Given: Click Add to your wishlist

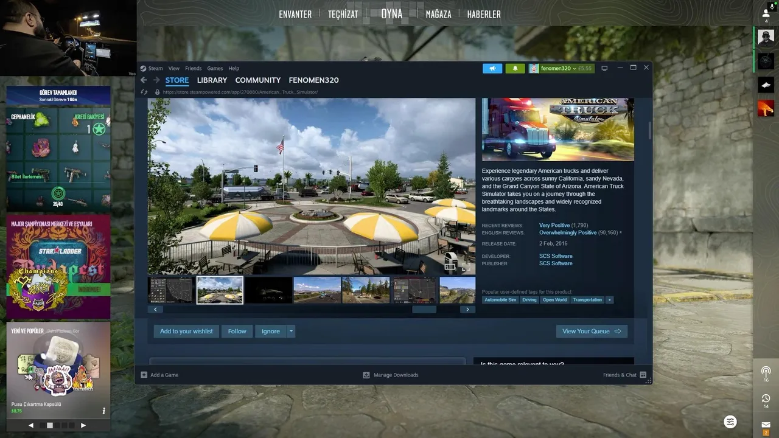Looking at the screenshot, I should (186, 332).
